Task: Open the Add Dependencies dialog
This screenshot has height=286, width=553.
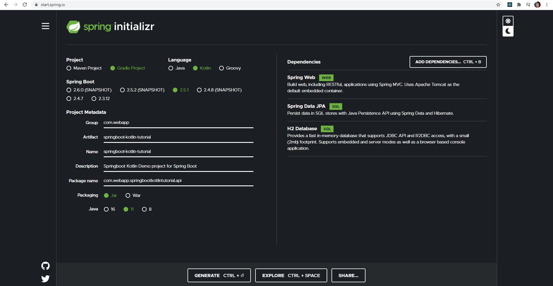Action: 448,62
